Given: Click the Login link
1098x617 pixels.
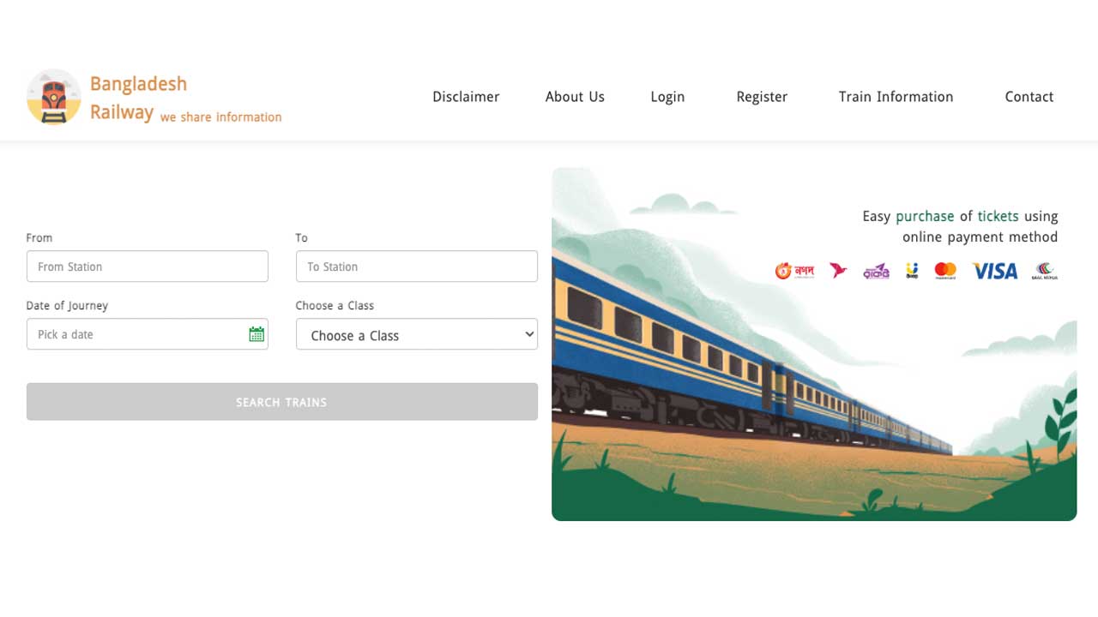Looking at the screenshot, I should coord(667,97).
